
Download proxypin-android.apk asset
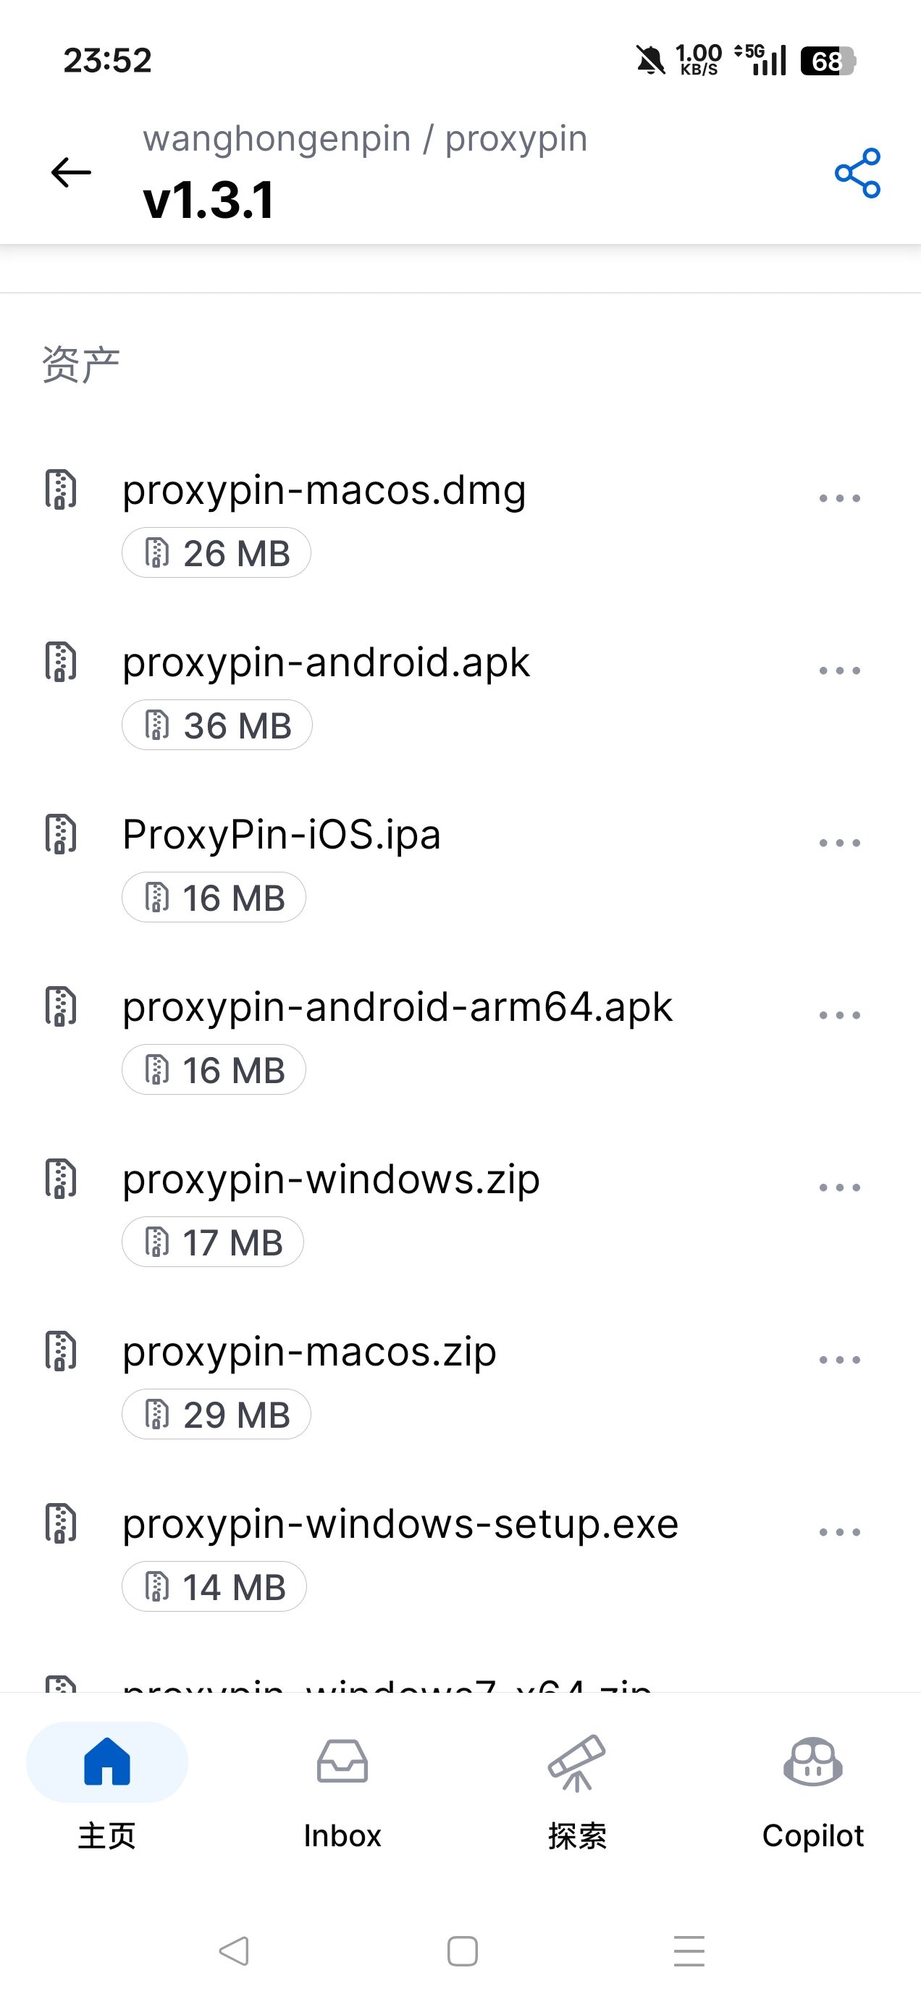tap(326, 662)
